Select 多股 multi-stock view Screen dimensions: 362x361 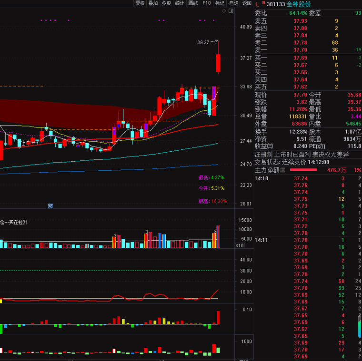click(x=166, y=3)
